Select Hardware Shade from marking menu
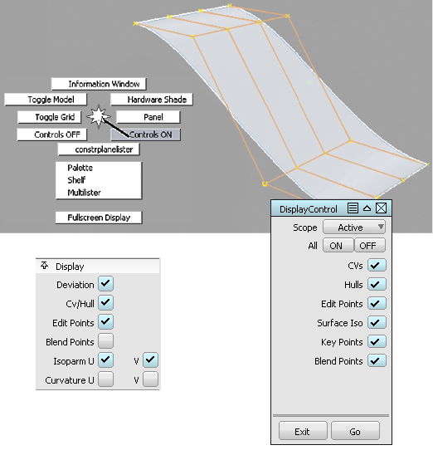433x455 pixels. coord(152,100)
